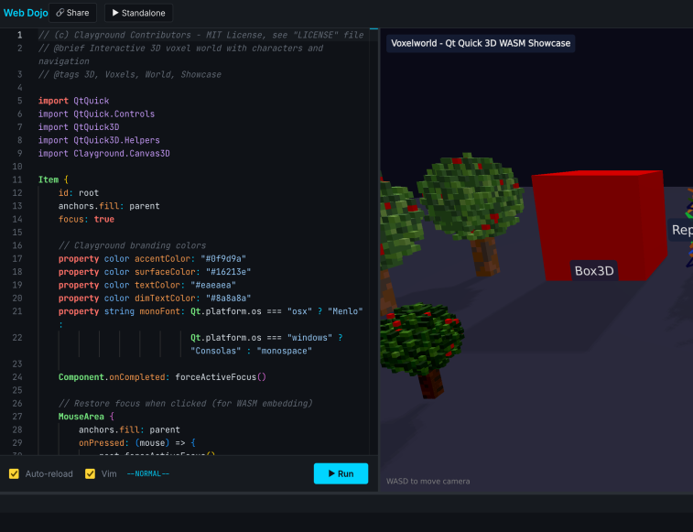The image size is (693, 532).
Task: Click the Box3D label in the 3D view
Action: coord(594,270)
